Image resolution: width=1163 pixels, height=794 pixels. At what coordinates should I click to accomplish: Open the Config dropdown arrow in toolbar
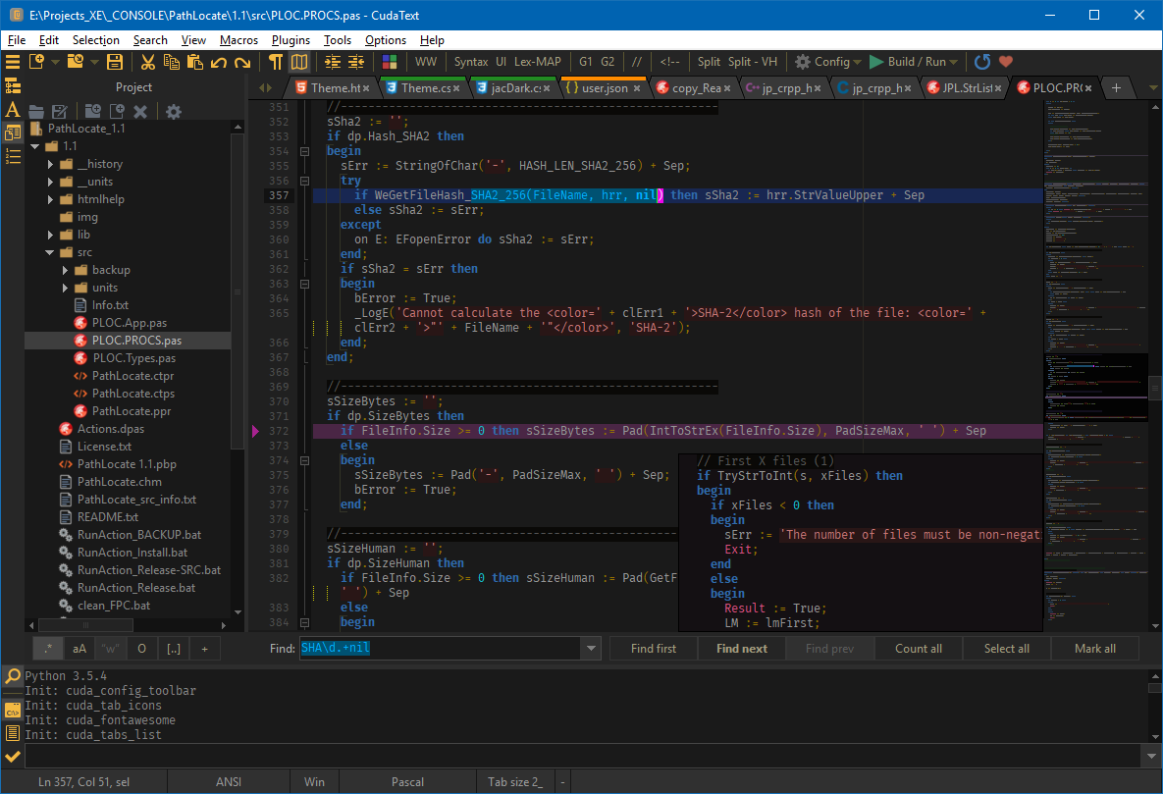pyautogui.click(x=857, y=62)
